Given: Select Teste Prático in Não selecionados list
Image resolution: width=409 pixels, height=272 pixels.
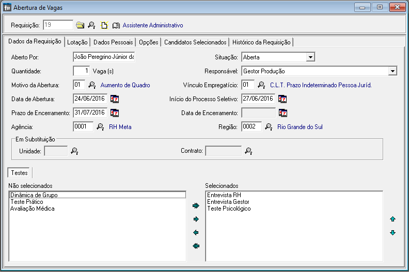Looking at the screenshot, I should coord(27,202).
